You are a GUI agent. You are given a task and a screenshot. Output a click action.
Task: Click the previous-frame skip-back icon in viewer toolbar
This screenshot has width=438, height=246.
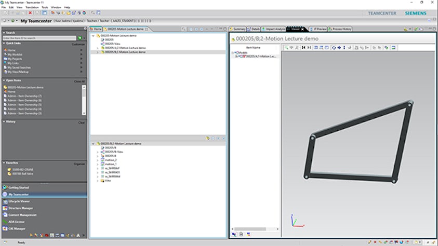[303, 48]
